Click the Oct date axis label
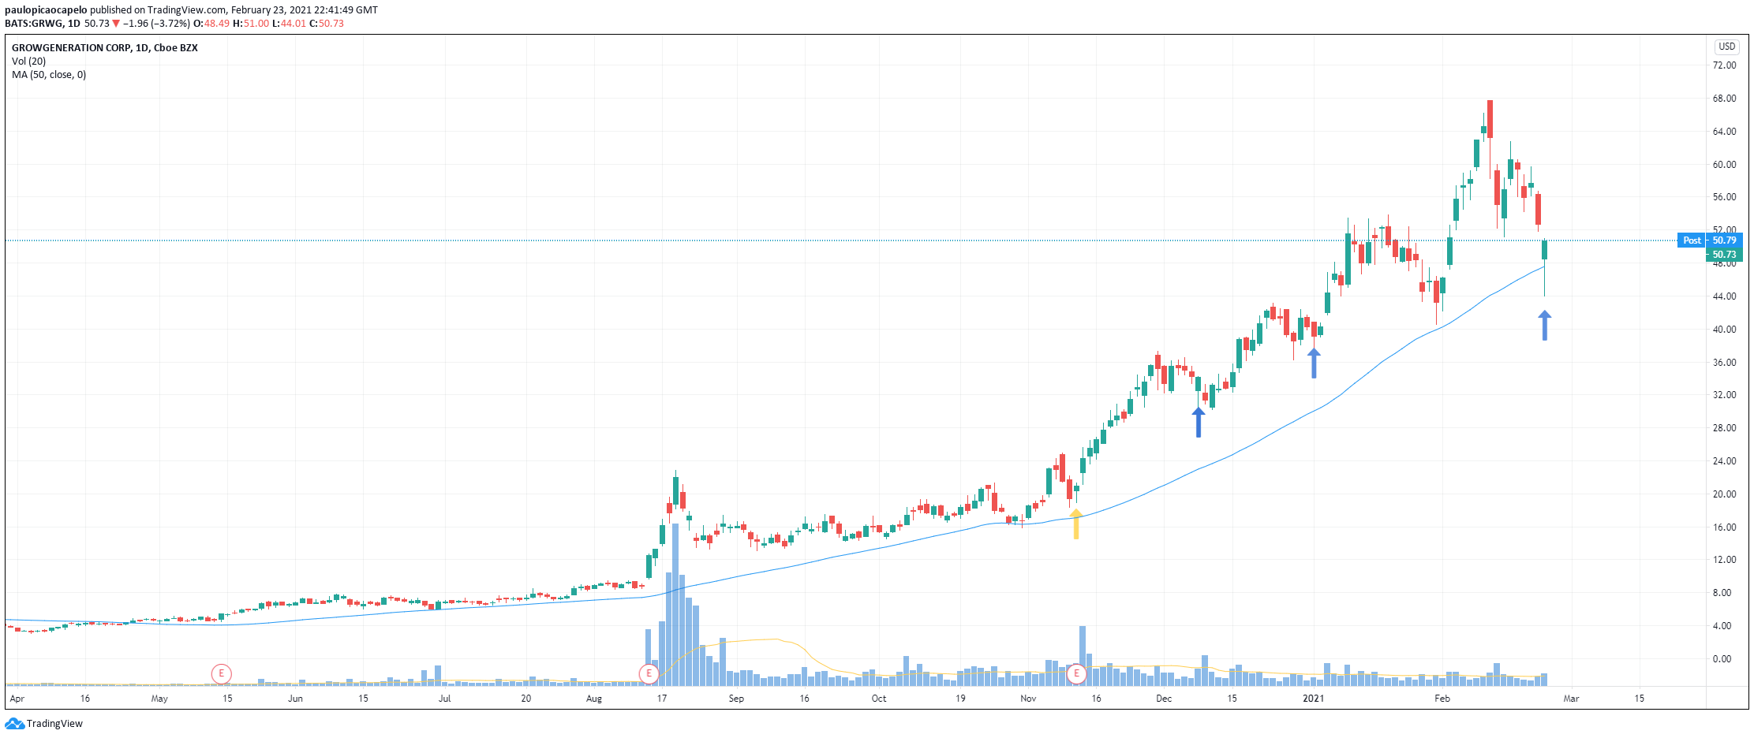Image resolution: width=1754 pixels, height=738 pixels. tap(879, 699)
